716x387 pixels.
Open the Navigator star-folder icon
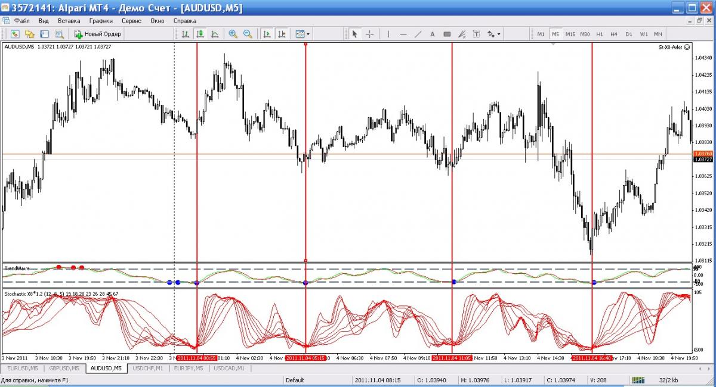coord(29,34)
